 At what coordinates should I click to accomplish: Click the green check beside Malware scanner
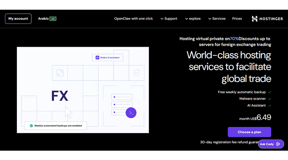click(x=269, y=99)
